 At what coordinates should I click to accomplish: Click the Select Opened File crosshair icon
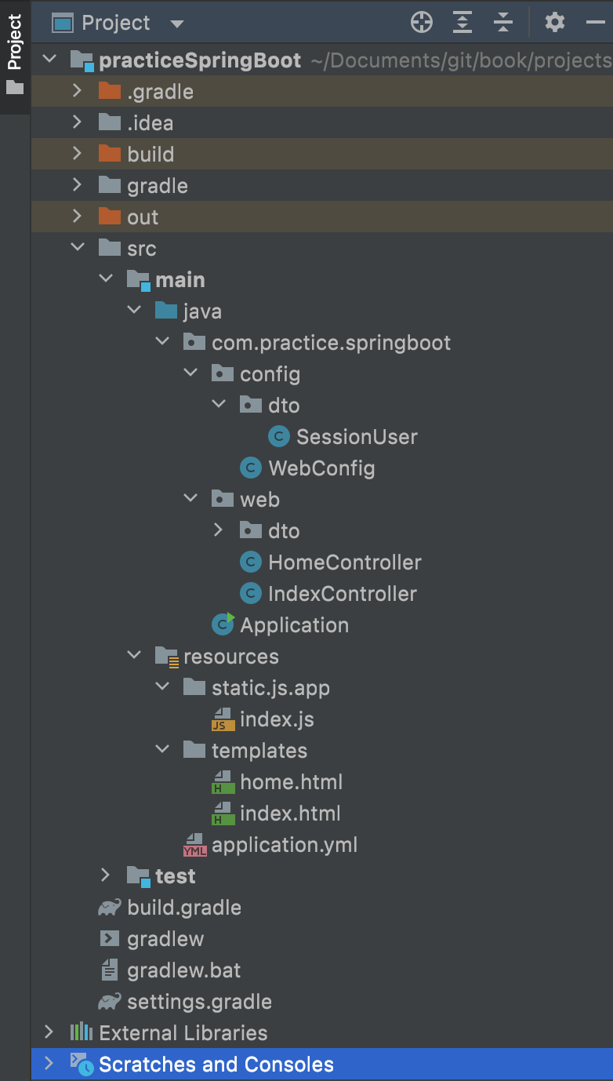coord(421,23)
